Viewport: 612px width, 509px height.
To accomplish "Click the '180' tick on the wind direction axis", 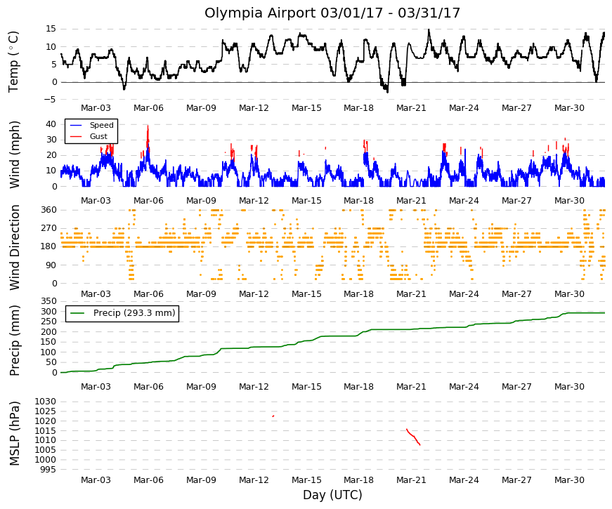I will [x=48, y=246].
